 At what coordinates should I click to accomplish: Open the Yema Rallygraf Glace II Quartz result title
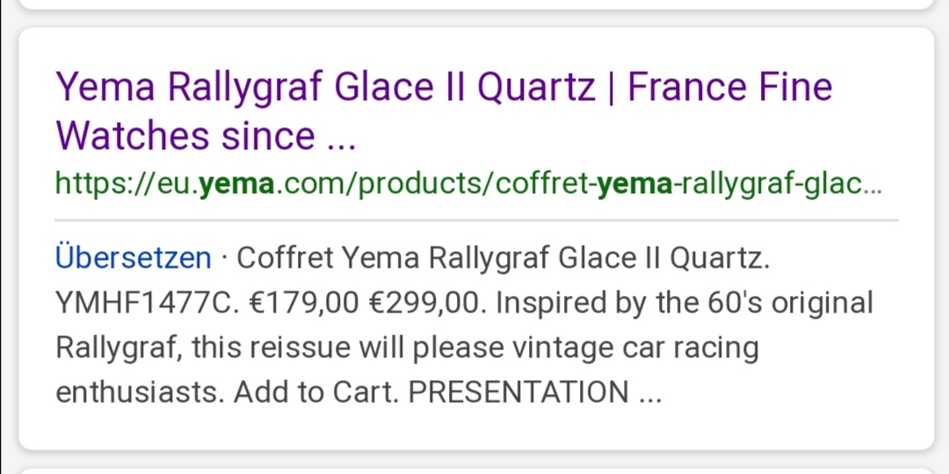(x=325, y=88)
